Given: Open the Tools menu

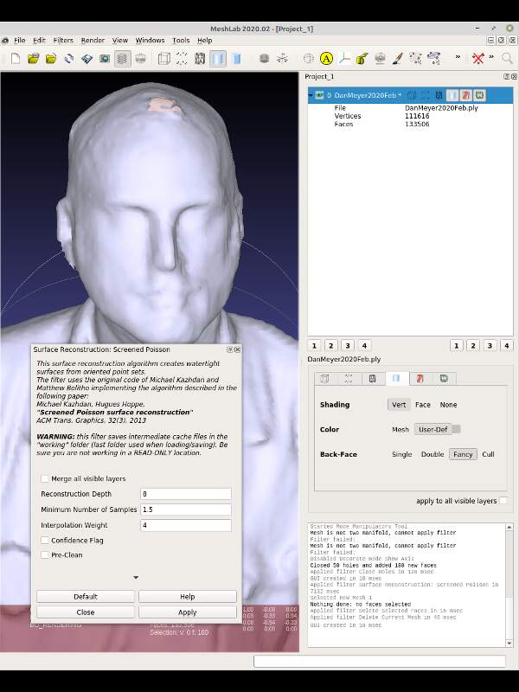Looking at the screenshot, I should pos(181,40).
